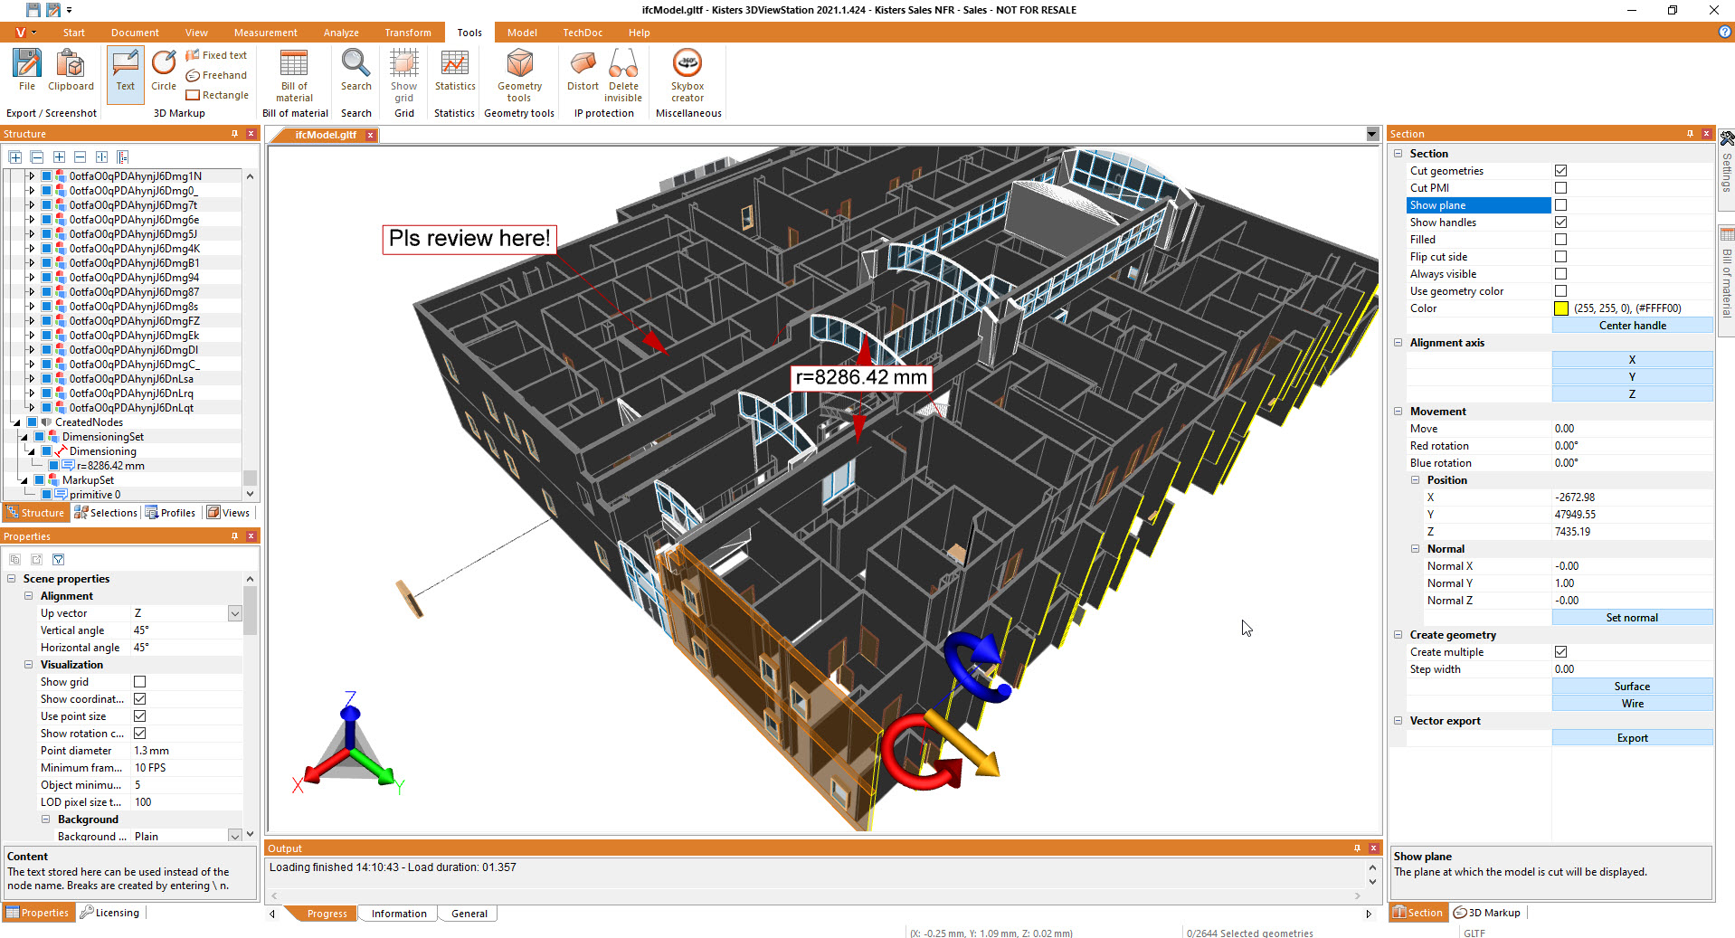Choose the Freehand markup tool
This screenshot has height=938, width=1735.
click(x=216, y=75)
